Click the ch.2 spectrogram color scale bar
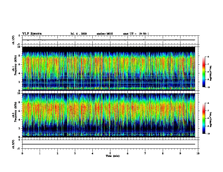 pos(204,118)
